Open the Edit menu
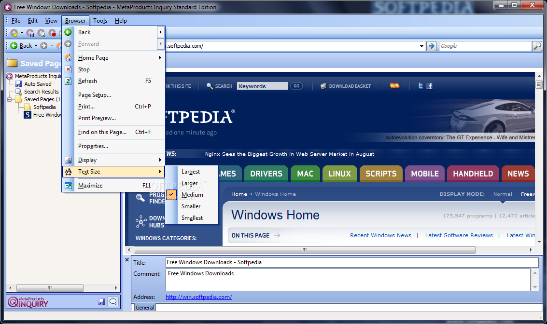 pos(33,21)
